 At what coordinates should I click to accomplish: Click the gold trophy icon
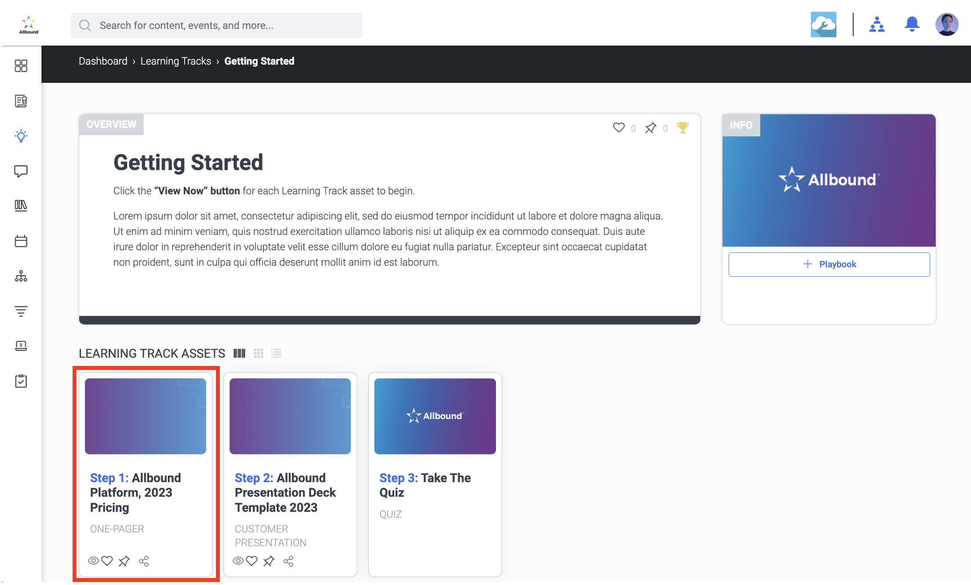(683, 128)
